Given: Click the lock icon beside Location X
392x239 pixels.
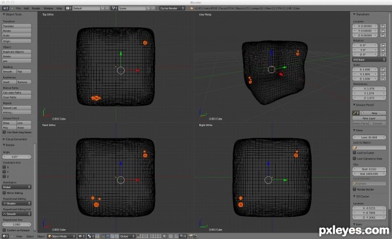Looking at the screenshot, I should (383, 26).
